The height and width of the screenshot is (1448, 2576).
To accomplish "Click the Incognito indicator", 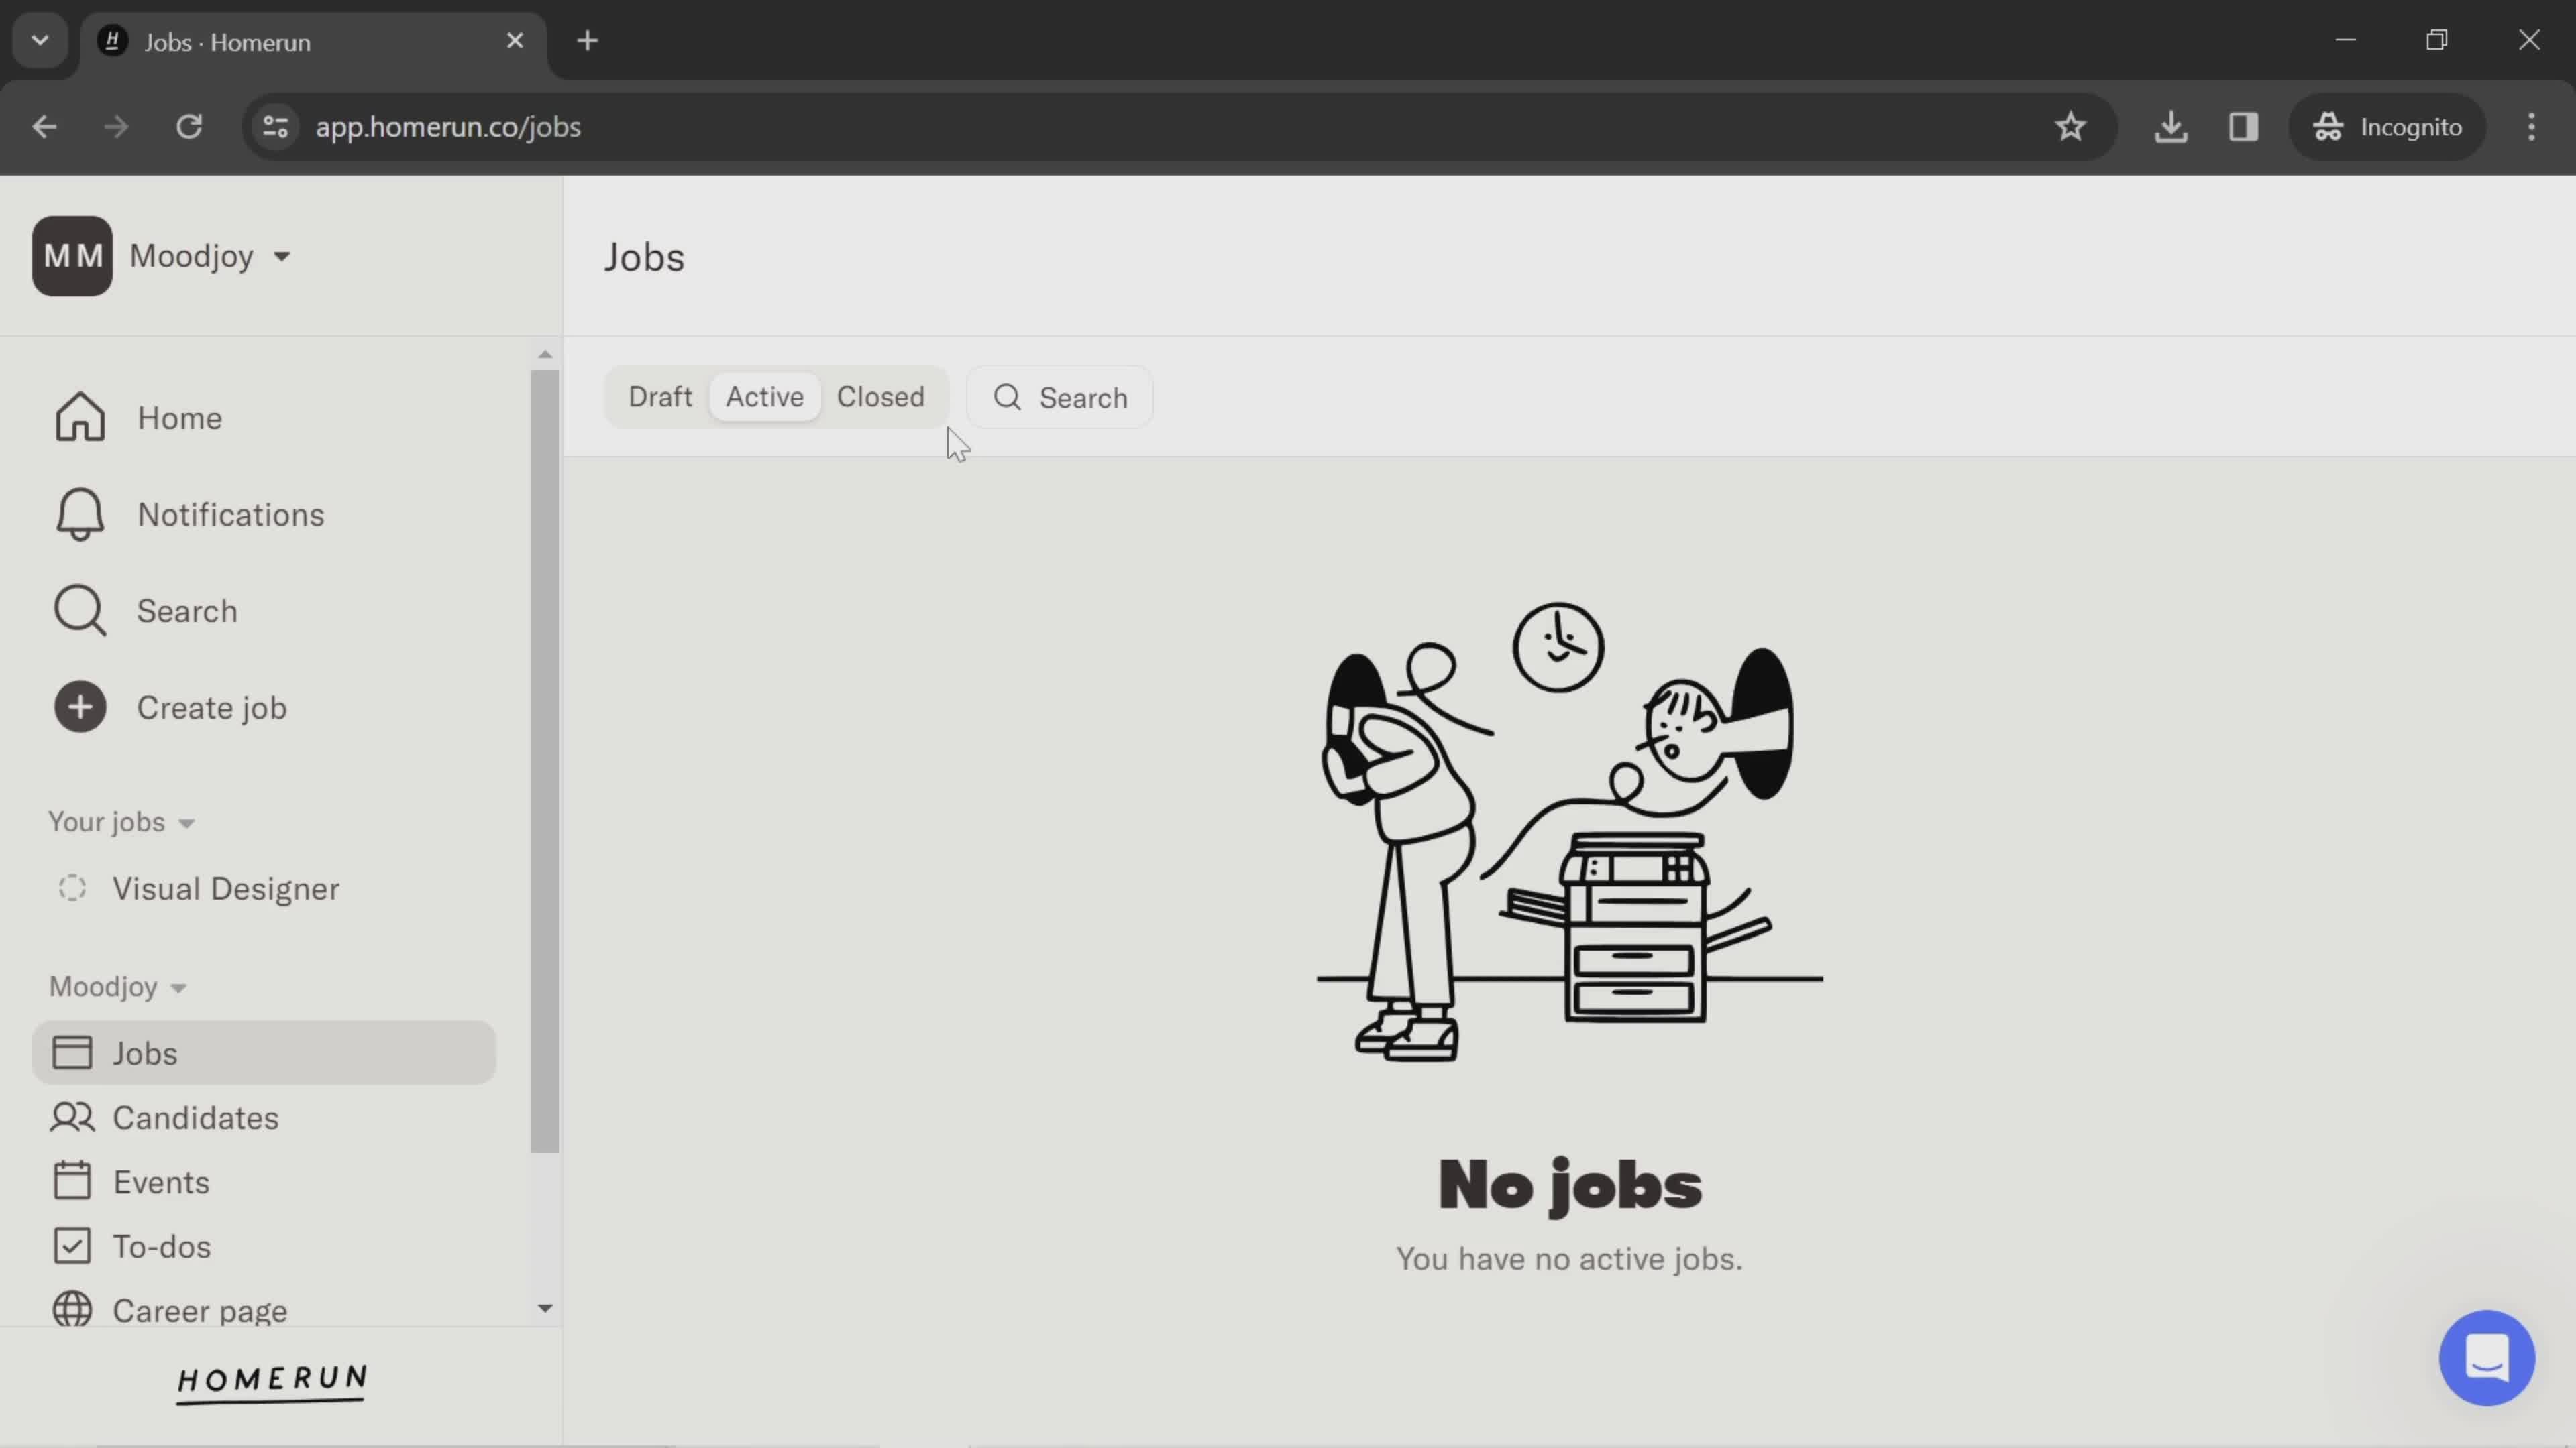I will tap(2387, 127).
